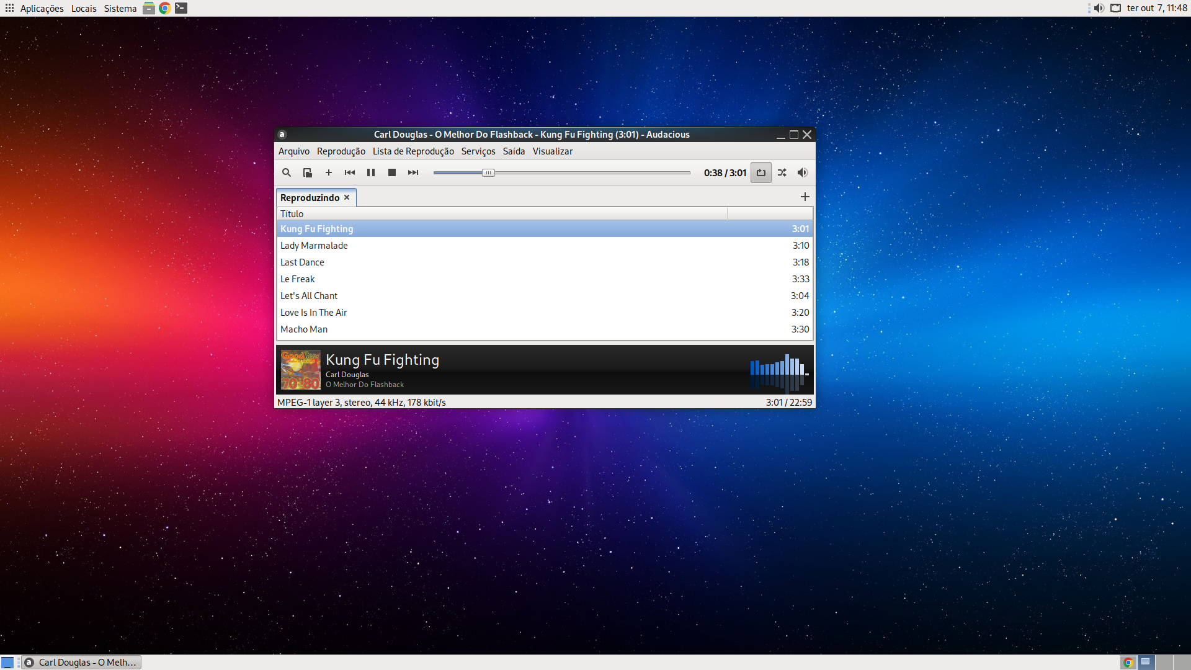Click the Titulo column header
The height and width of the screenshot is (670, 1191).
click(x=501, y=214)
